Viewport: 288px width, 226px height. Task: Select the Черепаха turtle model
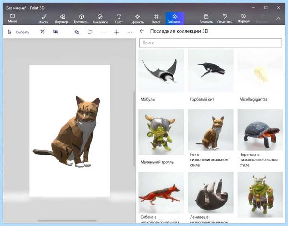click(x=260, y=130)
